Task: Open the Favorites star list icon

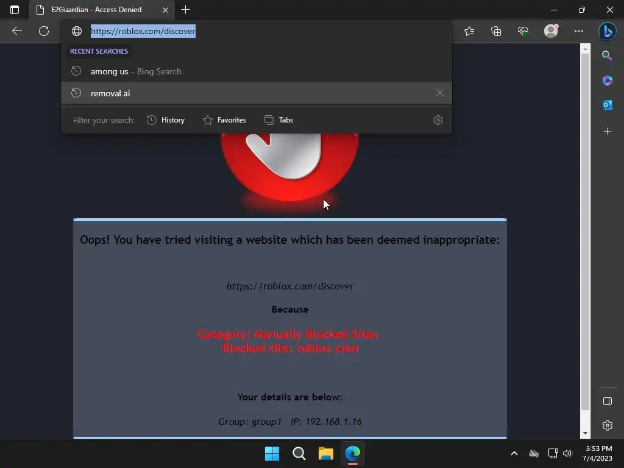Action: point(469,31)
